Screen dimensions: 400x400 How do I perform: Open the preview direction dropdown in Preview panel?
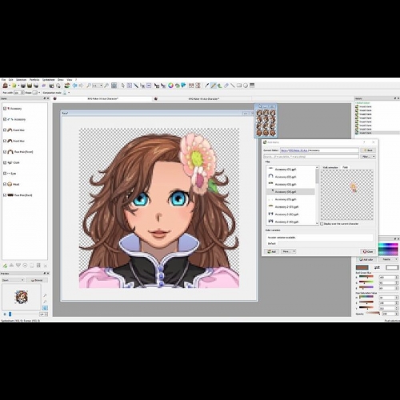click(x=13, y=280)
